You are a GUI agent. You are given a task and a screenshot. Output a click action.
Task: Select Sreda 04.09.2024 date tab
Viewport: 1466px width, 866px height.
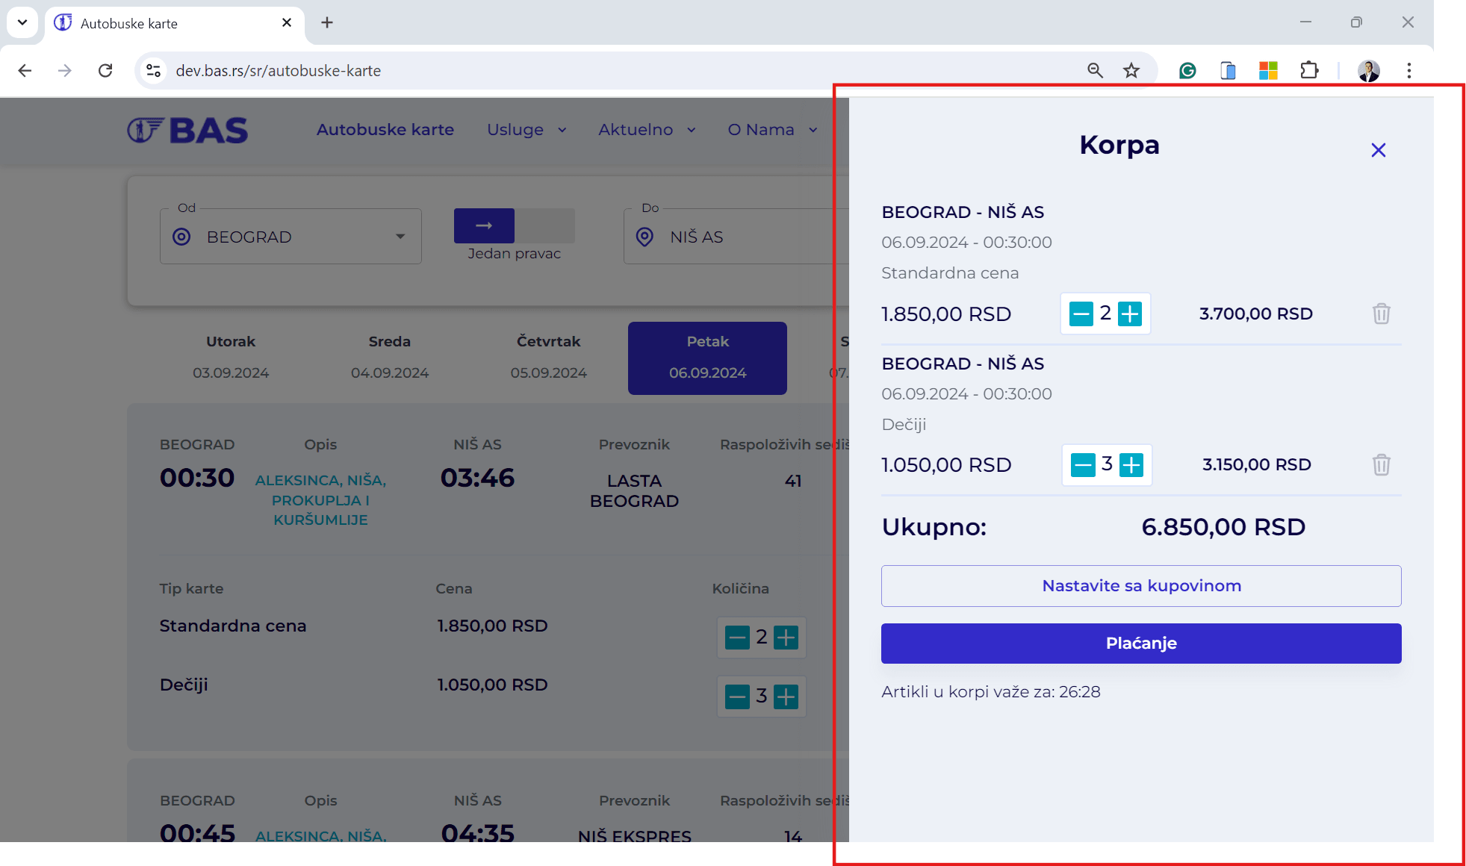tap(390, 358)
